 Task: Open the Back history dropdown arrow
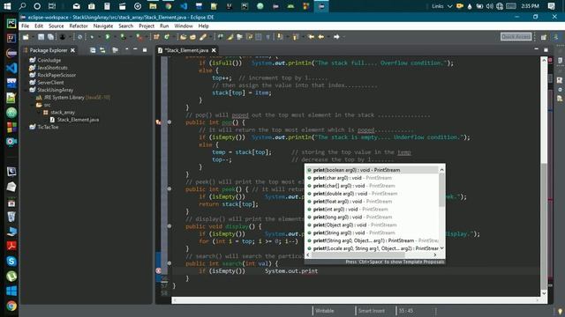(328, 37)
